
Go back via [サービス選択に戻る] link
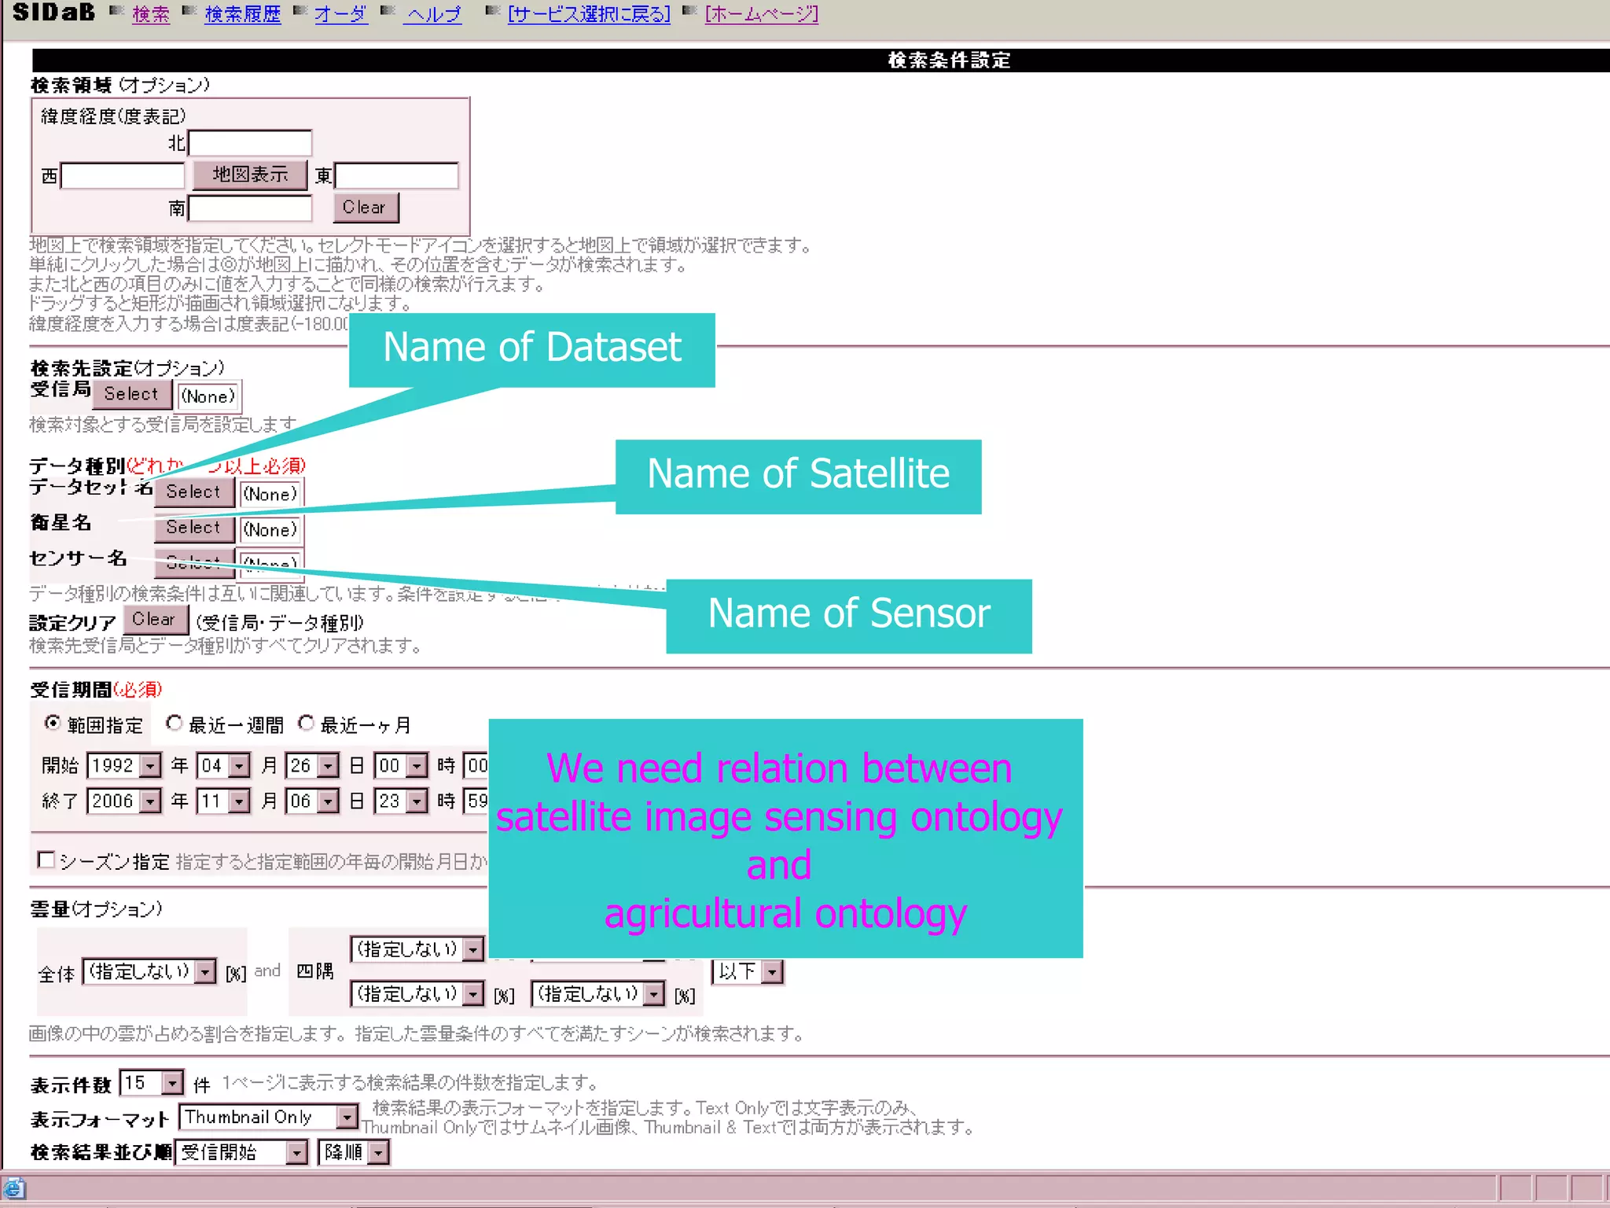tap(589, 14)
